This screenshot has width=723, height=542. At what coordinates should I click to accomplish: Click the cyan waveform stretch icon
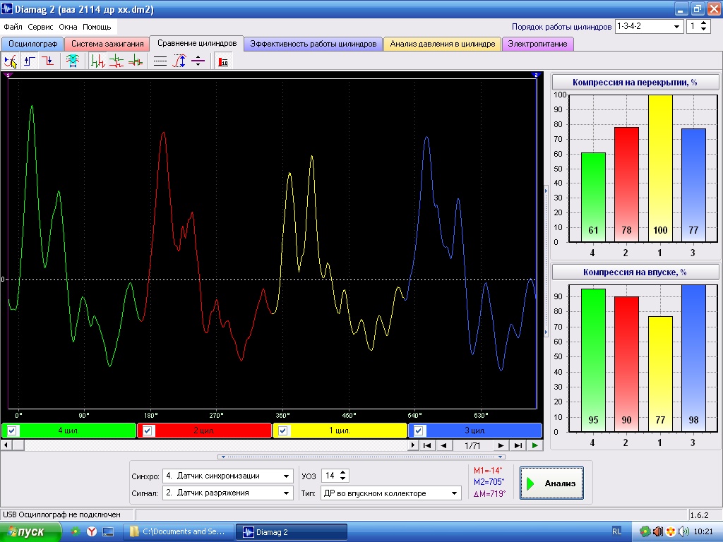point(73,61)
